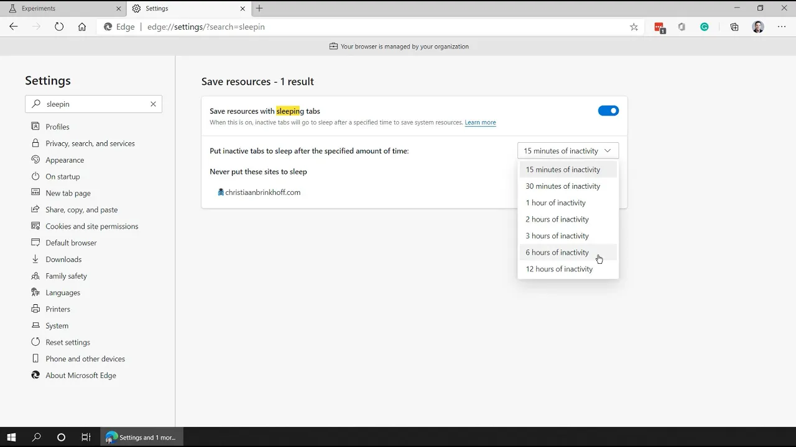Open the Collections toolbar icon
The width and height of the screenshot is (796, 447).
tap(734, 27)
